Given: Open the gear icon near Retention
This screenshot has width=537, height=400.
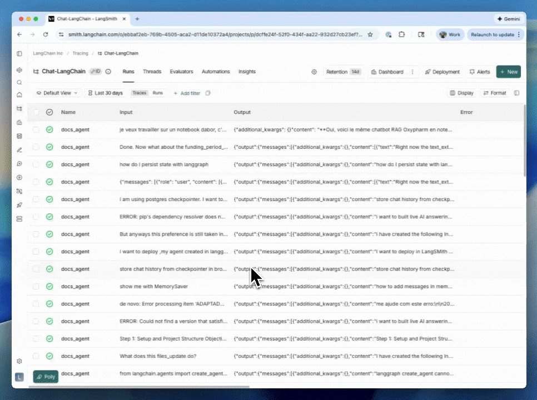Looking at the screenshot, I should pyautogui.click(x=314, y=72).
